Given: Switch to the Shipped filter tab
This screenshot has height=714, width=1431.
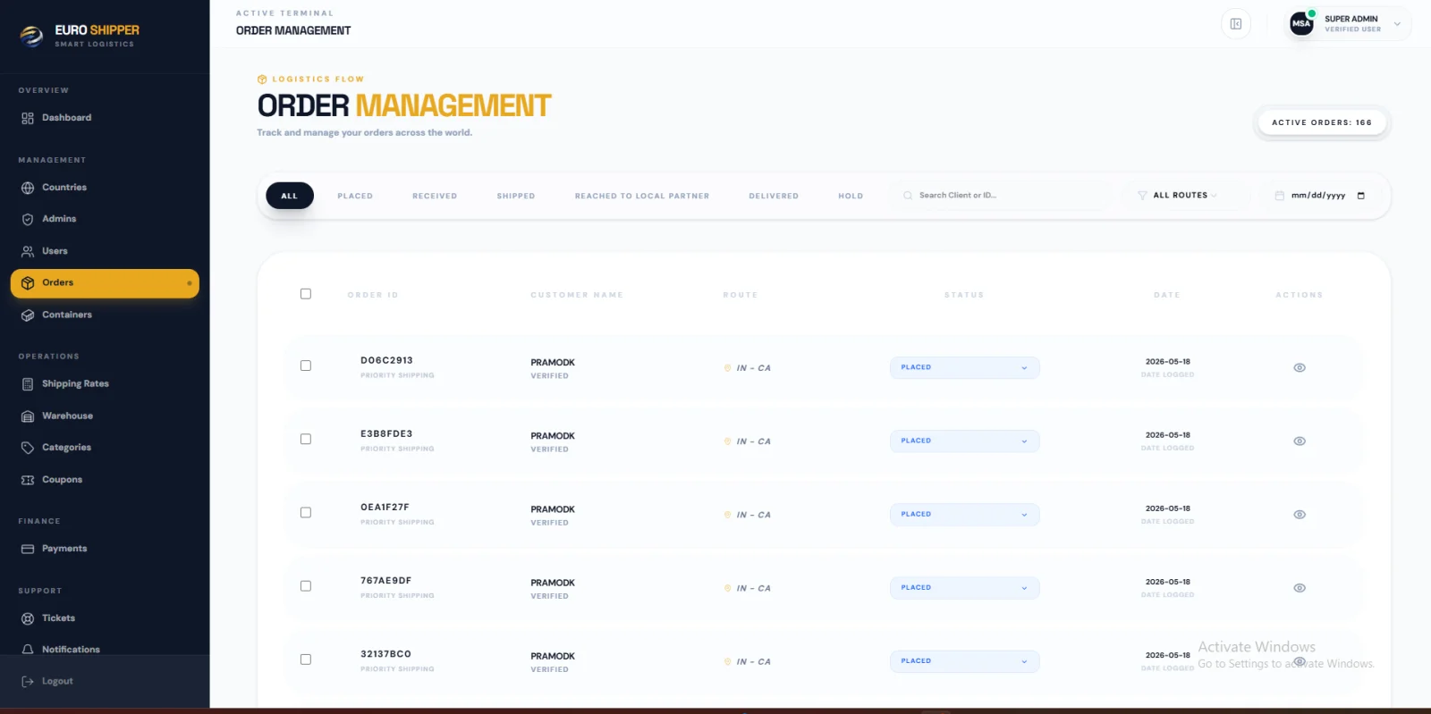Looking at the screenshot, I should click(516, 196).
